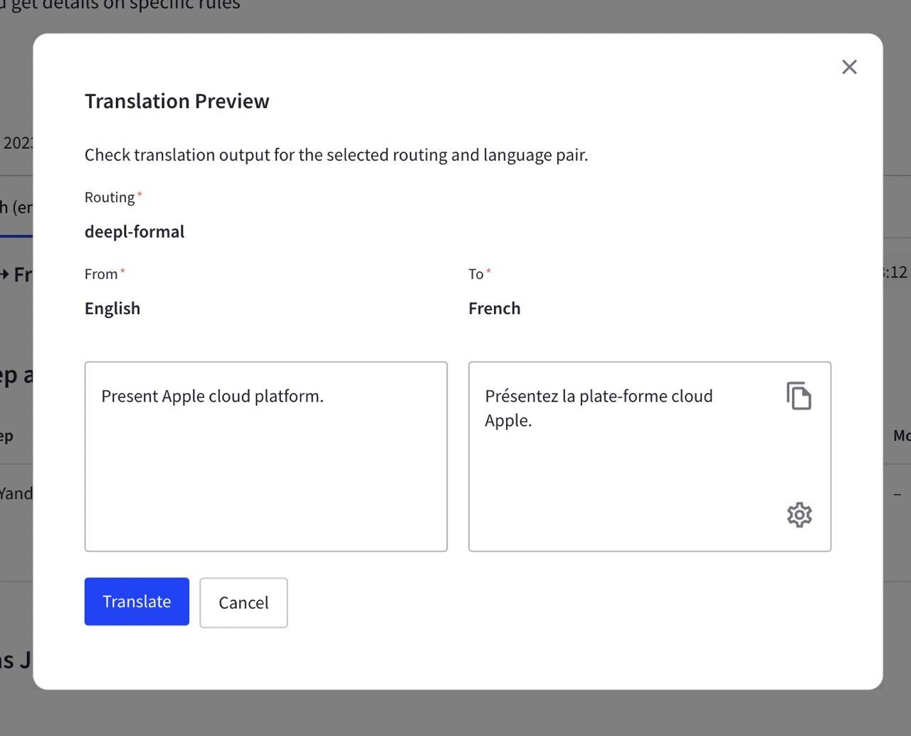Select the deepl-formal routing value
911x736 pixels.
135,231
